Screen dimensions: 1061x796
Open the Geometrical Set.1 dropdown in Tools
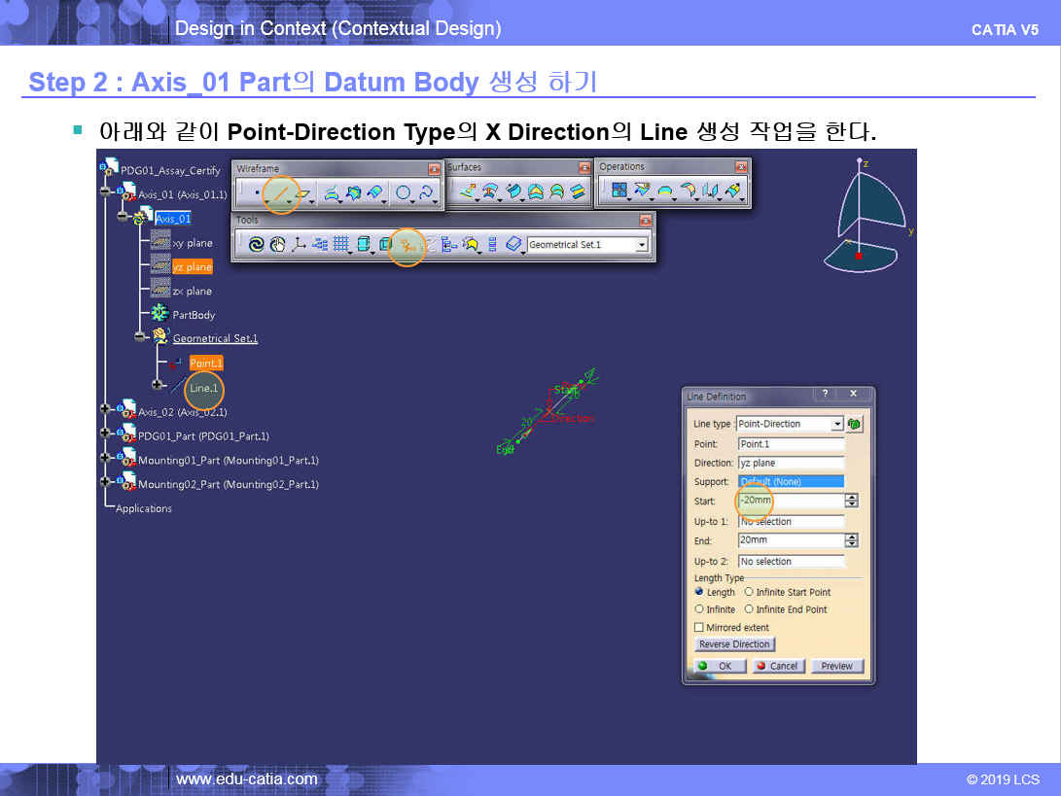641,246
